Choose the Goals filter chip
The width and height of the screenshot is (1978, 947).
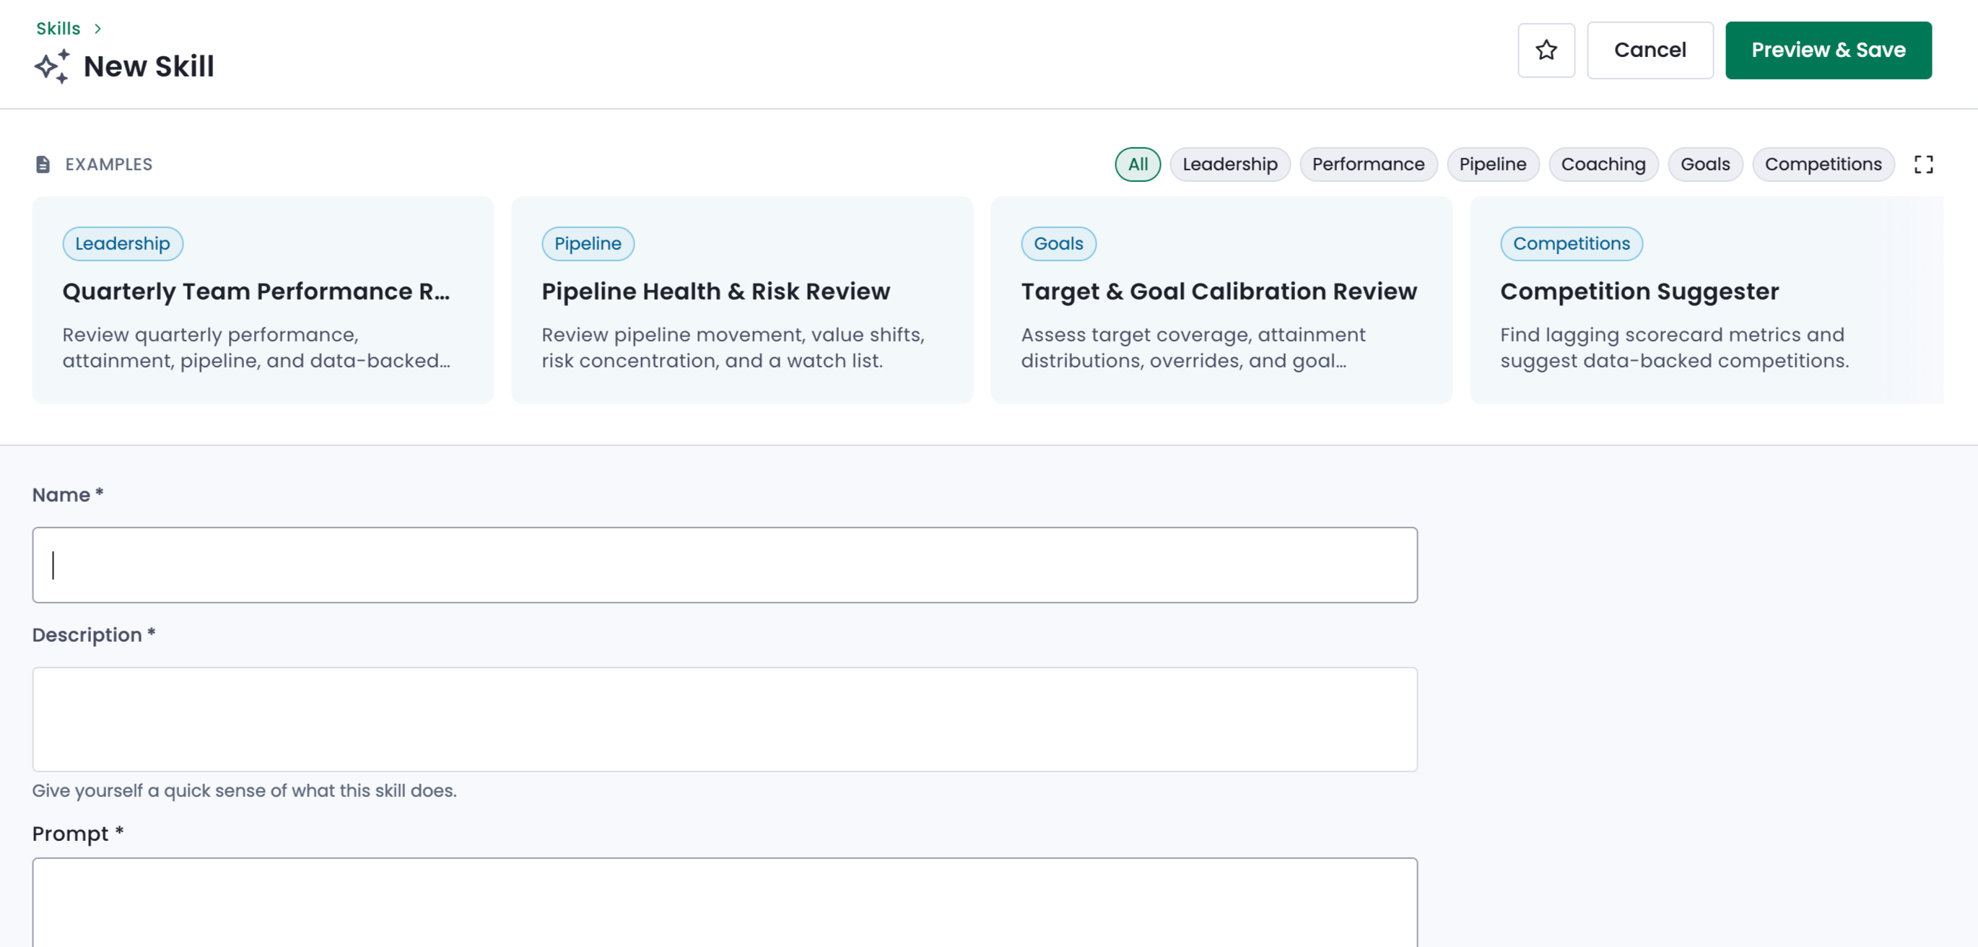pyautogui.click(x=1704, y=165)
